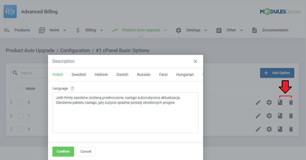
Task: Click the help icon next to Language
Action: coord(72,88)
